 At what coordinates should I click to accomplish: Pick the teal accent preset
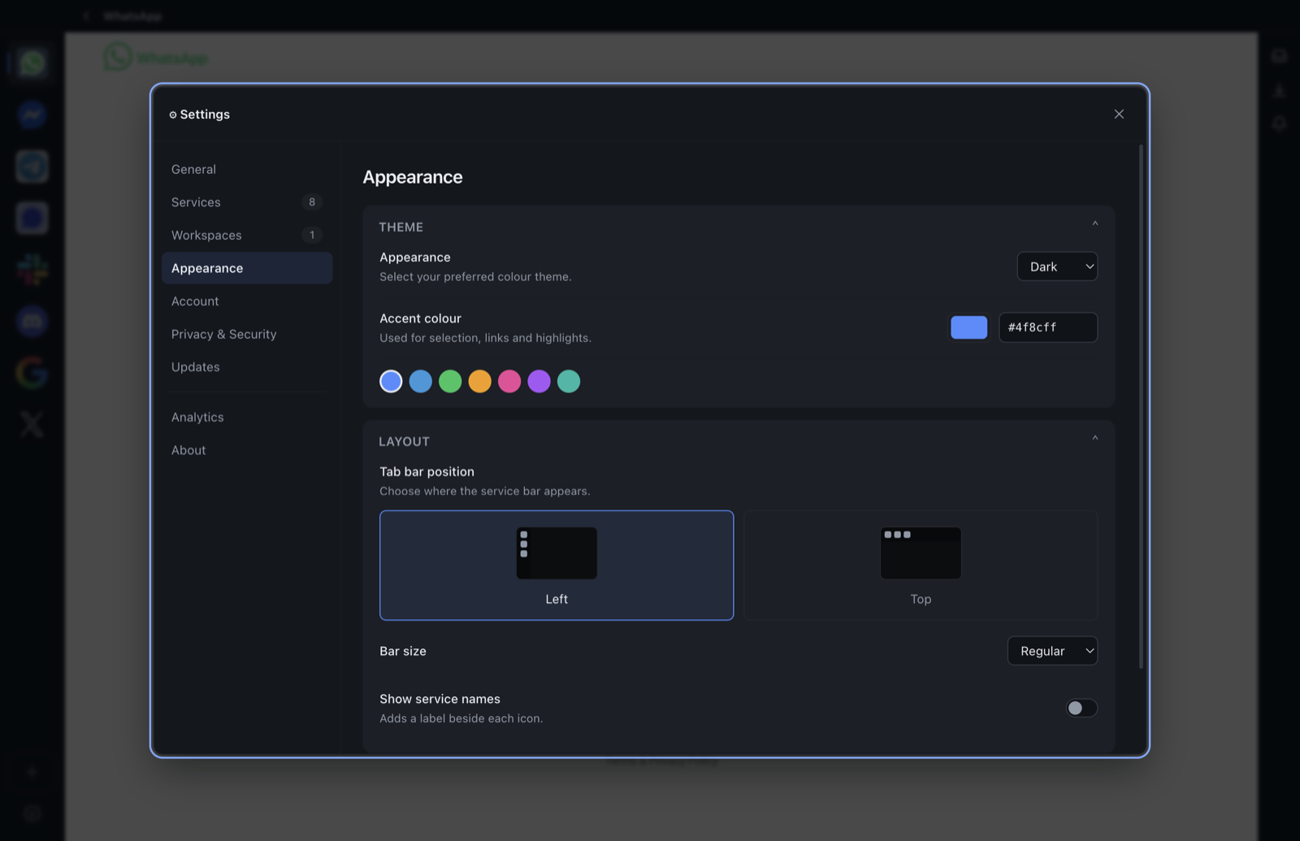[x=569, y=381]
